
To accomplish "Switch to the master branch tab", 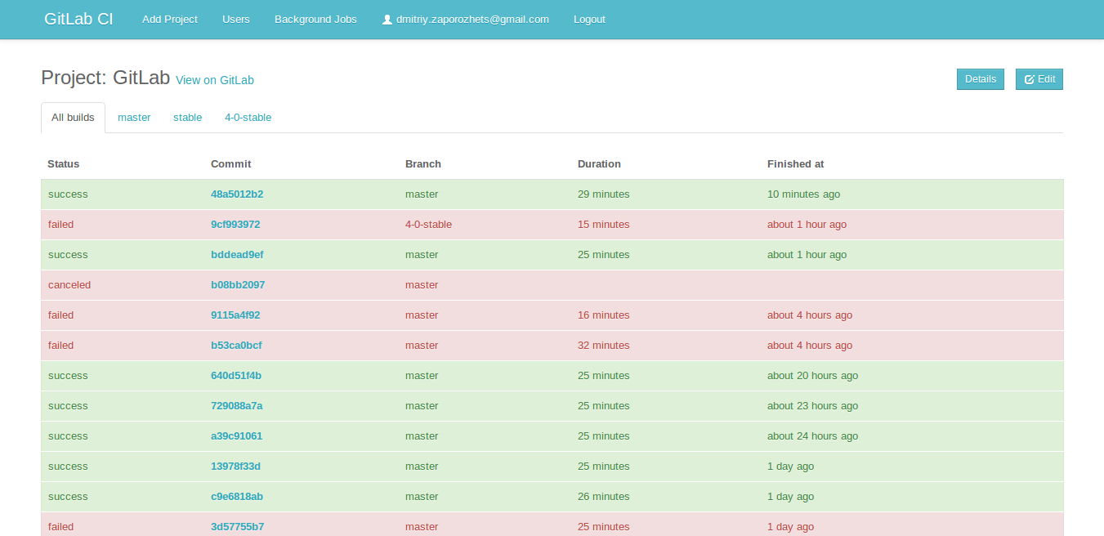I will pyautogui.click(x=134, y=117).
